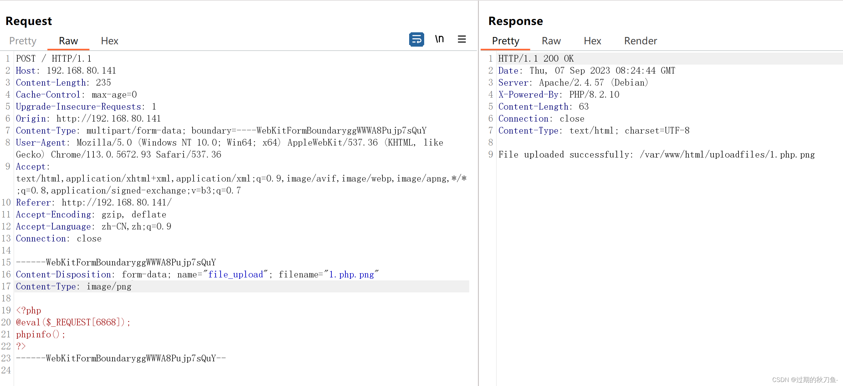The width and height of the screenshot is (843, 386).
Task: Click the Content-Length: 235 header line
Action: pos(63,83)
